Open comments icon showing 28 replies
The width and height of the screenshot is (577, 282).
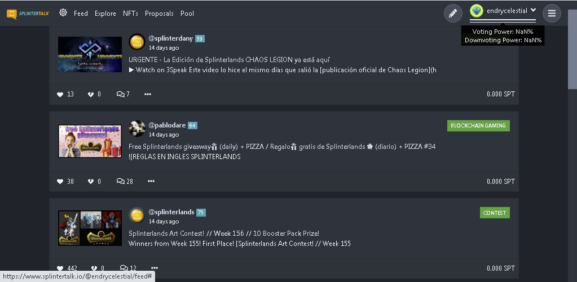120,181
